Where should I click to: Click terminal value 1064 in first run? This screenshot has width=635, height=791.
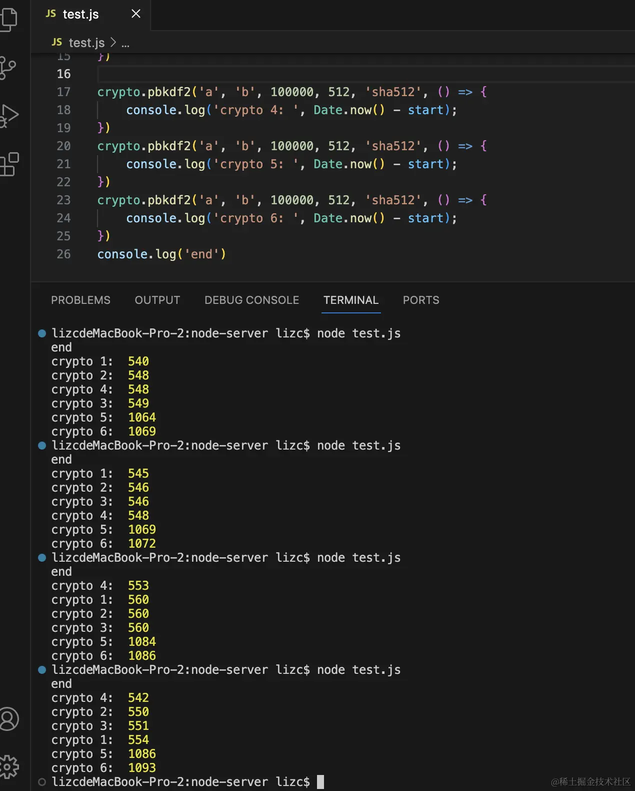point(142,418)
